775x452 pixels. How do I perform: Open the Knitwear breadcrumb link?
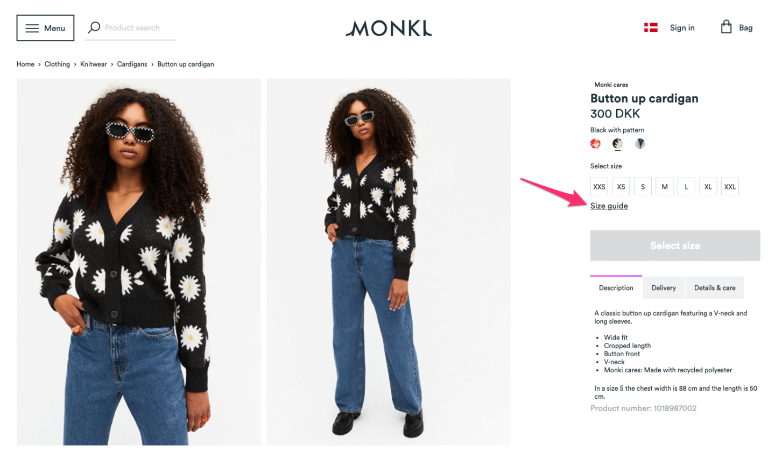(93, 63)
